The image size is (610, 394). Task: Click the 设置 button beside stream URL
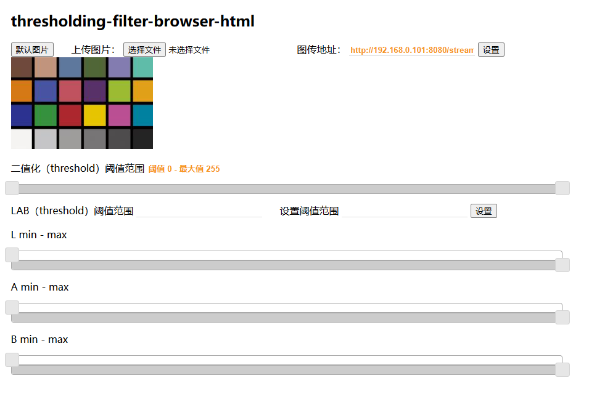(x=491, y=50)
